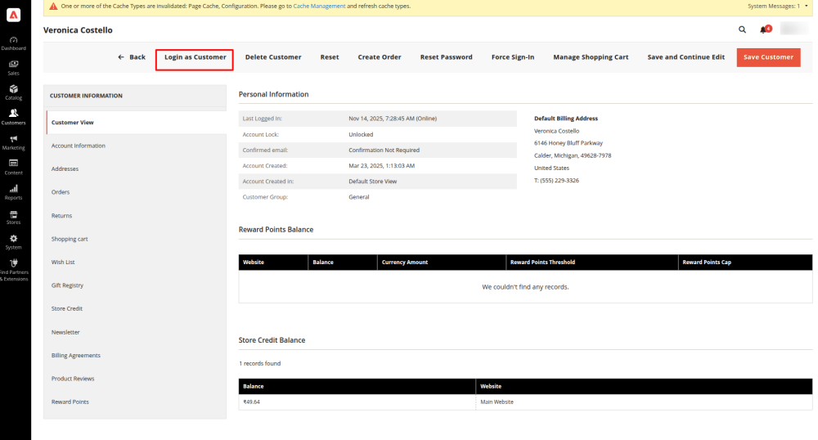Viewport: 818px width, 440px height.
Task: Open the Catalog cube icon
Action: point(14,91)
